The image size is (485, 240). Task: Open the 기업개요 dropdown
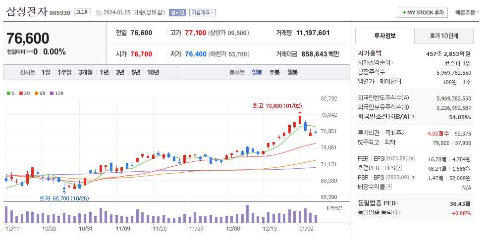(203, 13)
